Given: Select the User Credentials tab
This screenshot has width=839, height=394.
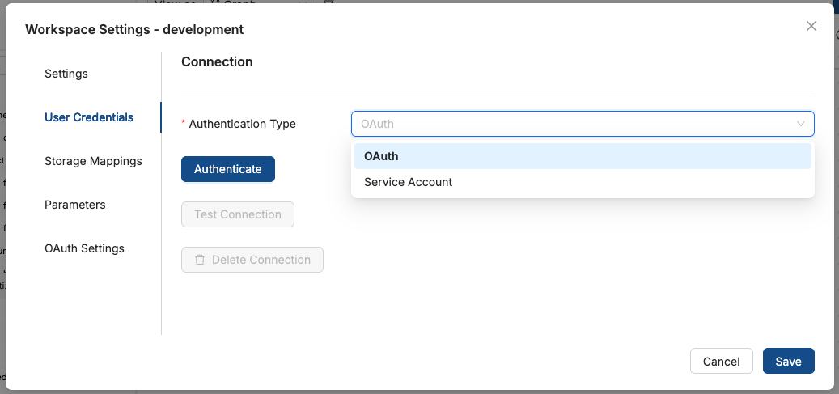Looking at the screenshot, I should coord(89,117).
